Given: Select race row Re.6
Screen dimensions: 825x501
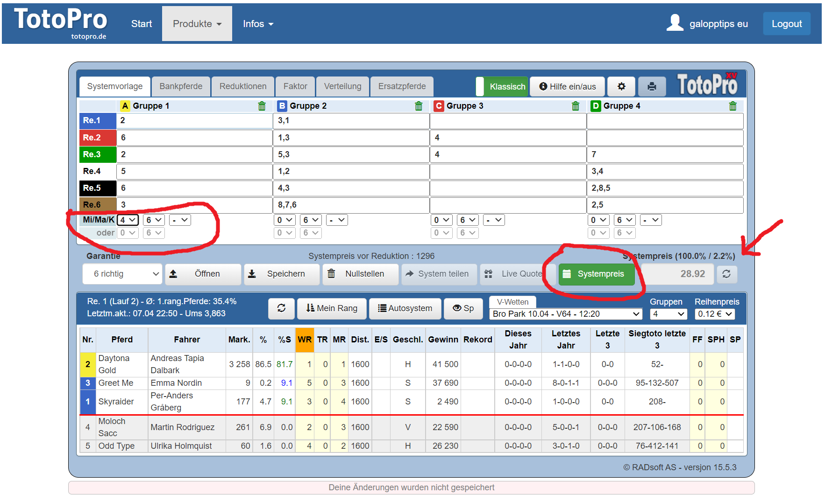Looking at the screenshot, I should [x=98, y=205].
